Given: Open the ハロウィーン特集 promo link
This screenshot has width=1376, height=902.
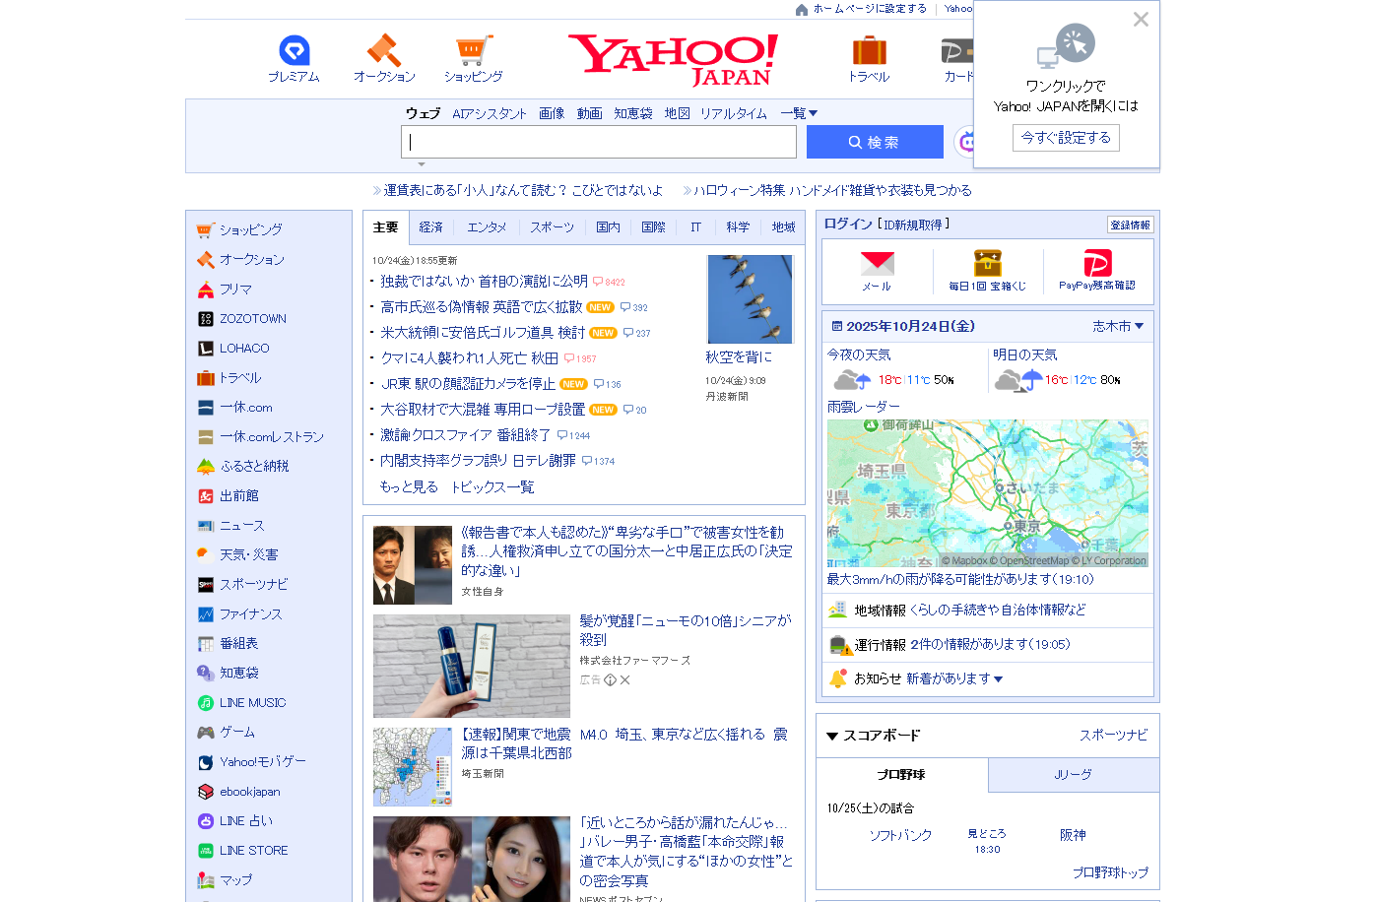Looking at the screenshot, I should (x=832, y=190).
